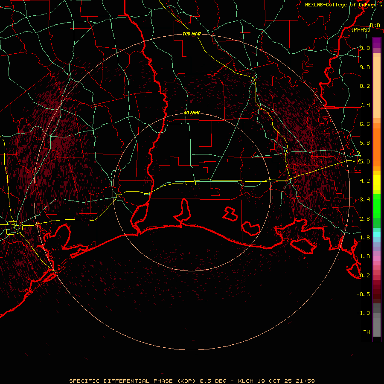The height and width of the screenshot is (384, 384).
Task: Click the 2.6 scale value
Action: (365, 219)
